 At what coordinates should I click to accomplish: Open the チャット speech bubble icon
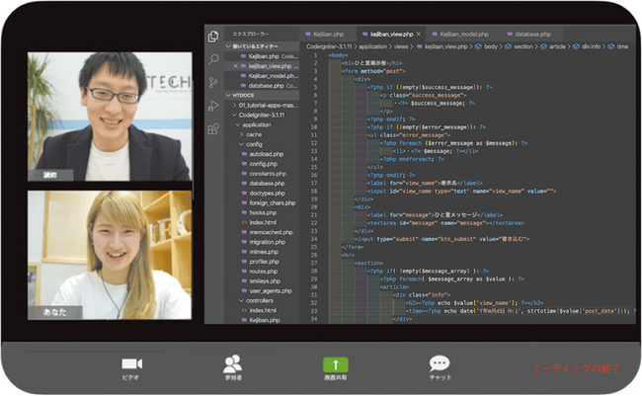coord(440,363)
